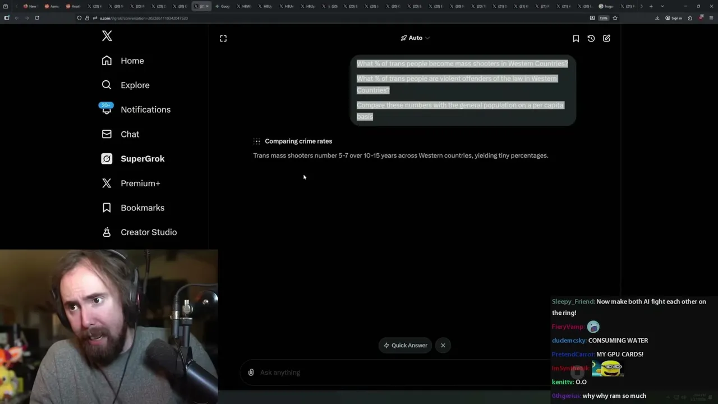Click the Premium+ X icon
This screenshot has height=404, width=718.
click(107, 183)
